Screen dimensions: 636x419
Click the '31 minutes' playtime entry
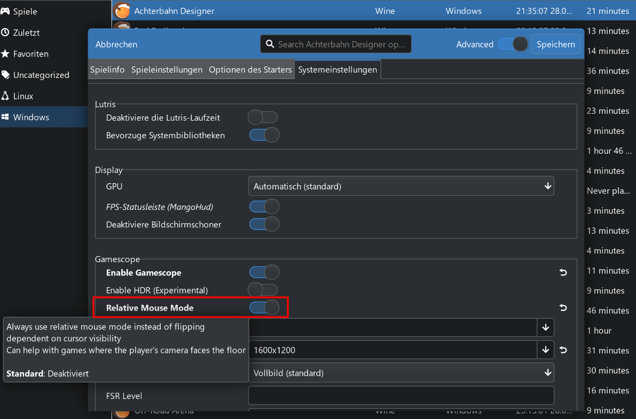(x=608, y=351)
